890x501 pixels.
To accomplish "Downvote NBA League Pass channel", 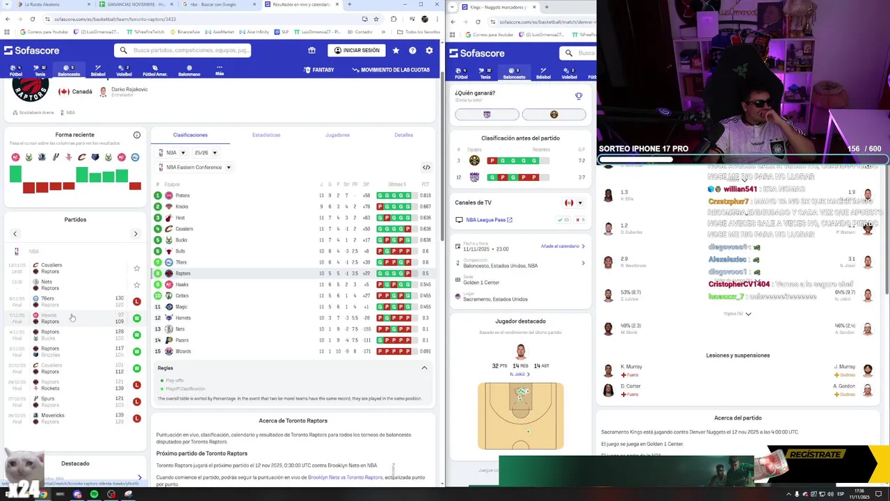I will tap(580, 220).
